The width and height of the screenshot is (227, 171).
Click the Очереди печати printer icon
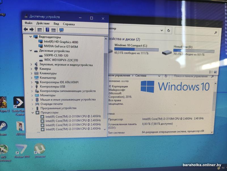coord(37,104)
